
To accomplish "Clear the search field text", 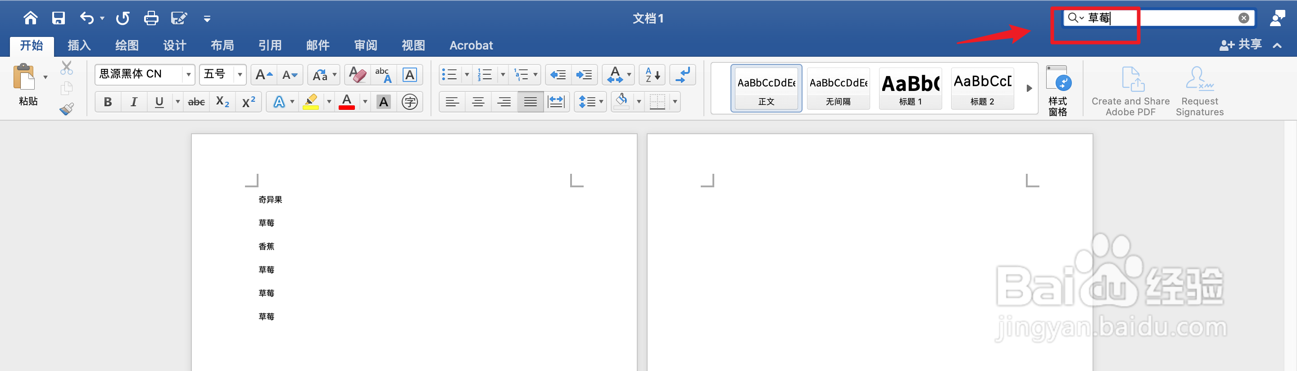I will pos(1243,18).
